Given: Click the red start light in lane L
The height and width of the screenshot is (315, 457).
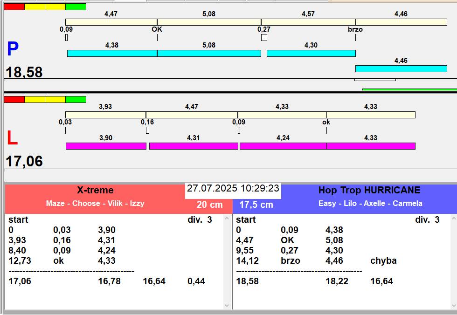Looking at the screenshot, I should (x=14, y=99).
